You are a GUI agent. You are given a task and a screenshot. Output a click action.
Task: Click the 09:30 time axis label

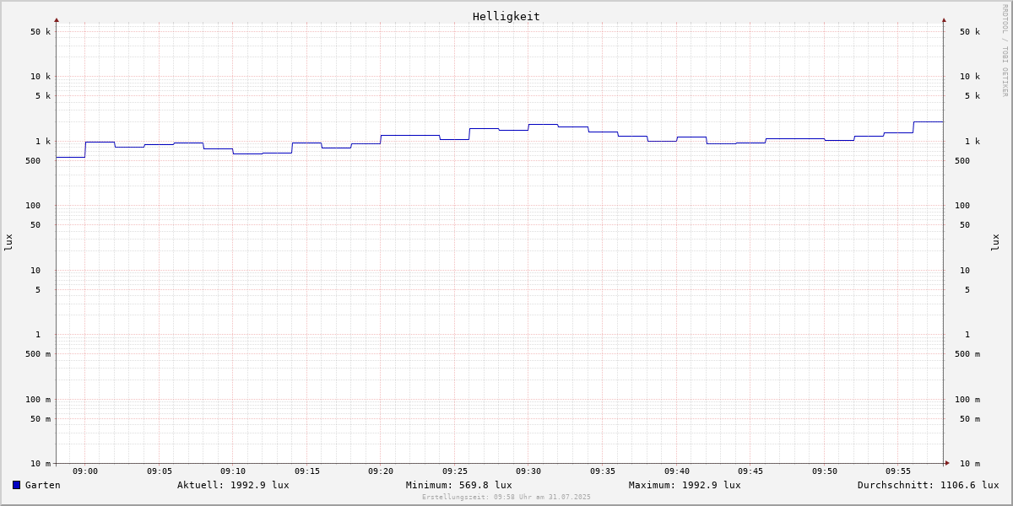[528, 471]
